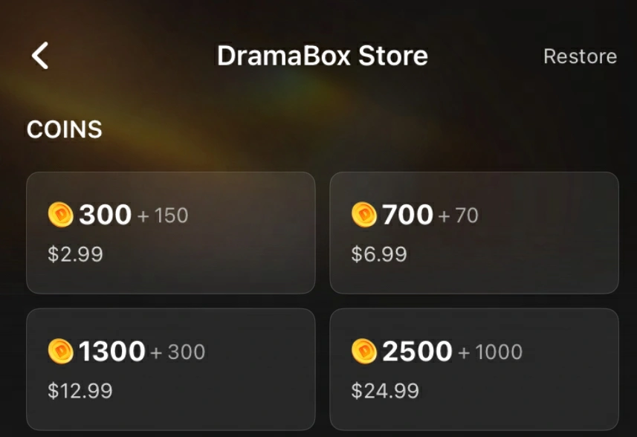Screen dimensions: 637x437
Task: Choose the 1300 coins package card
Action: tap(170, 369)
